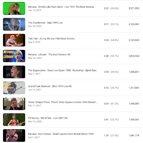Click the Talk Talk live 1984 thumbnail
Viewport: 143px width, 143px height.
pos(14,40)
